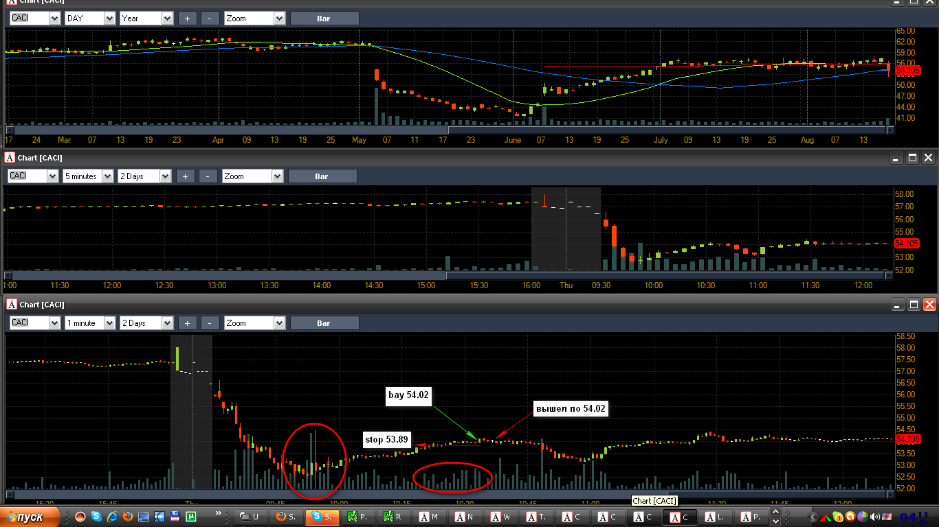Switch to the 'M' taskbar window button
Screen dimensions: 939x527
click(x=430, y=517)
